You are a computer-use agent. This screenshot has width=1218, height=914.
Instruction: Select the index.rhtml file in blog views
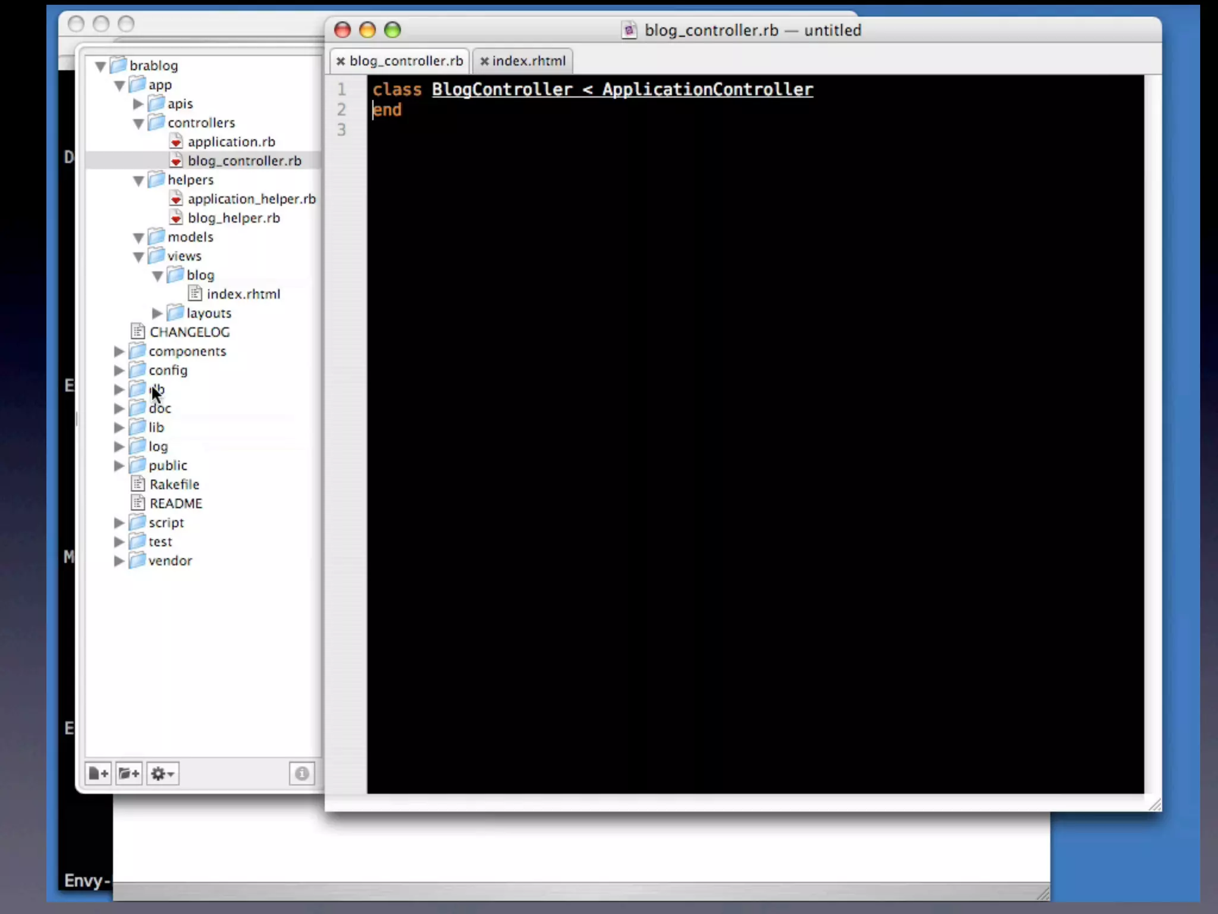pyautogui.click(x=243, y=294)
